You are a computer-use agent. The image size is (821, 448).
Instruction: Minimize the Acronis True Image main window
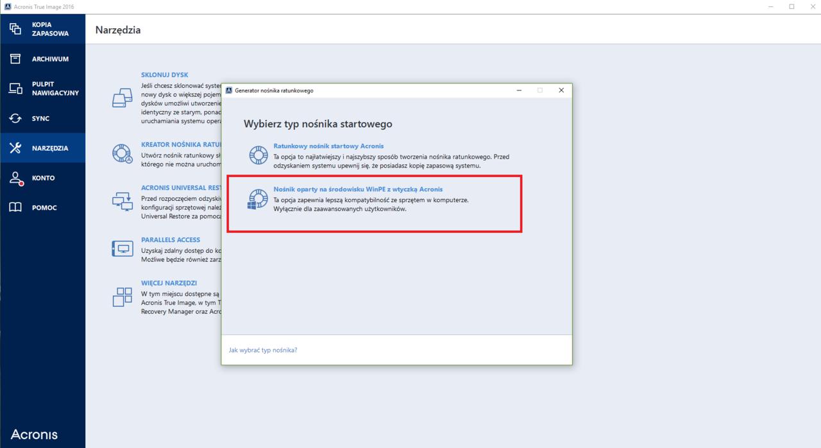tap(771, 6)
